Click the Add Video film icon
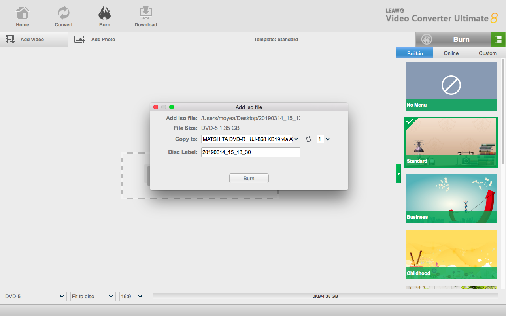The height and width of the screenshot is (316, 506). [10, 39]
